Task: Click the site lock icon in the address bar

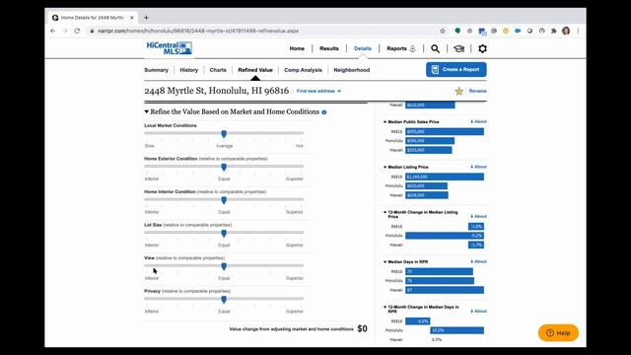Action: tap(92, 31)
